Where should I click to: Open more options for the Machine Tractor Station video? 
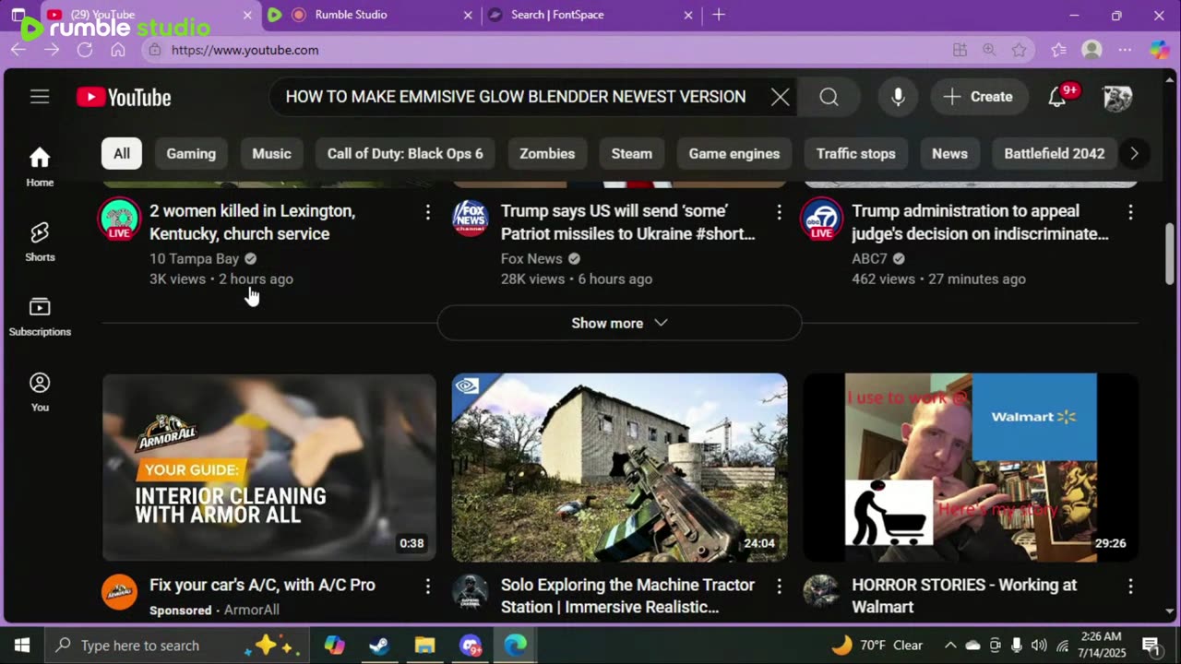[779, 587]
